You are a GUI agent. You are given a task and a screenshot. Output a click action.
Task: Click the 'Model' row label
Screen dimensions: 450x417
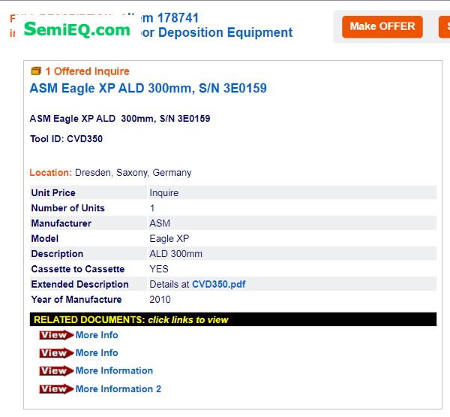pos(44,238)
